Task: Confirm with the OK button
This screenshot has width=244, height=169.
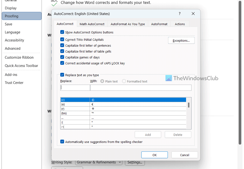Action: coord(154,155)
